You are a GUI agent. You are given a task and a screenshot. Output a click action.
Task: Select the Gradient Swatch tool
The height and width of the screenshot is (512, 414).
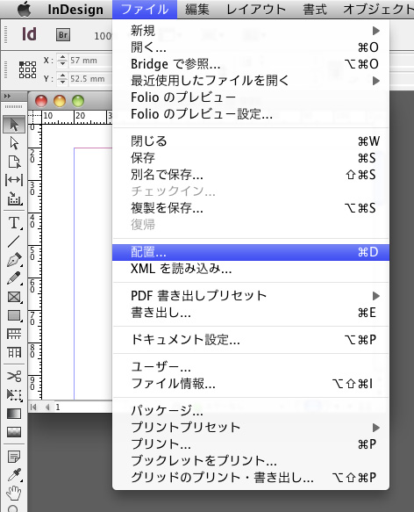(x=14, y=414)
